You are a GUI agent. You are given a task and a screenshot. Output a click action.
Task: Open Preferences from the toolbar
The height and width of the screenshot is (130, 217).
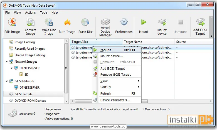pyautogui.click(x=124, y=26)
